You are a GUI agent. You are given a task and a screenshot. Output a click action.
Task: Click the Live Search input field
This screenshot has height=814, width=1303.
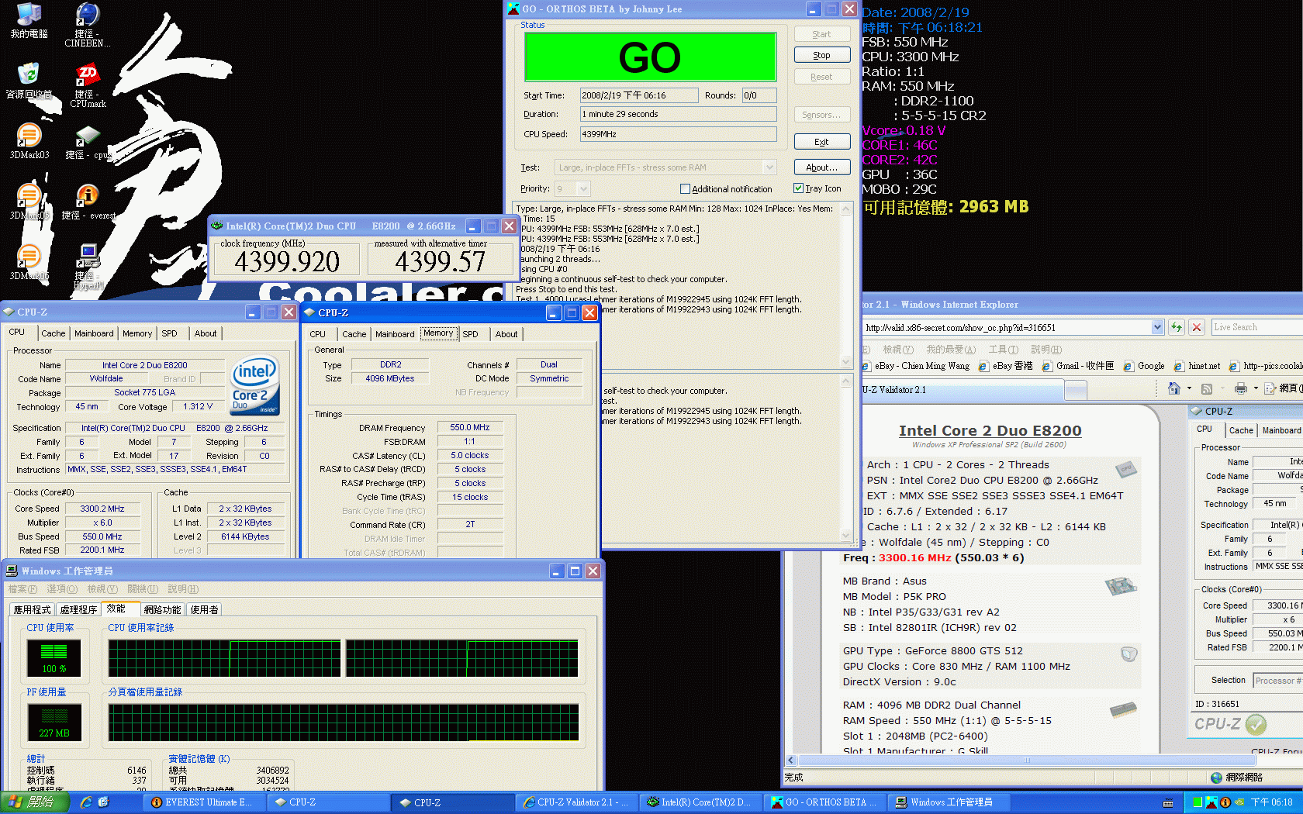click(x=1256, y=327)
